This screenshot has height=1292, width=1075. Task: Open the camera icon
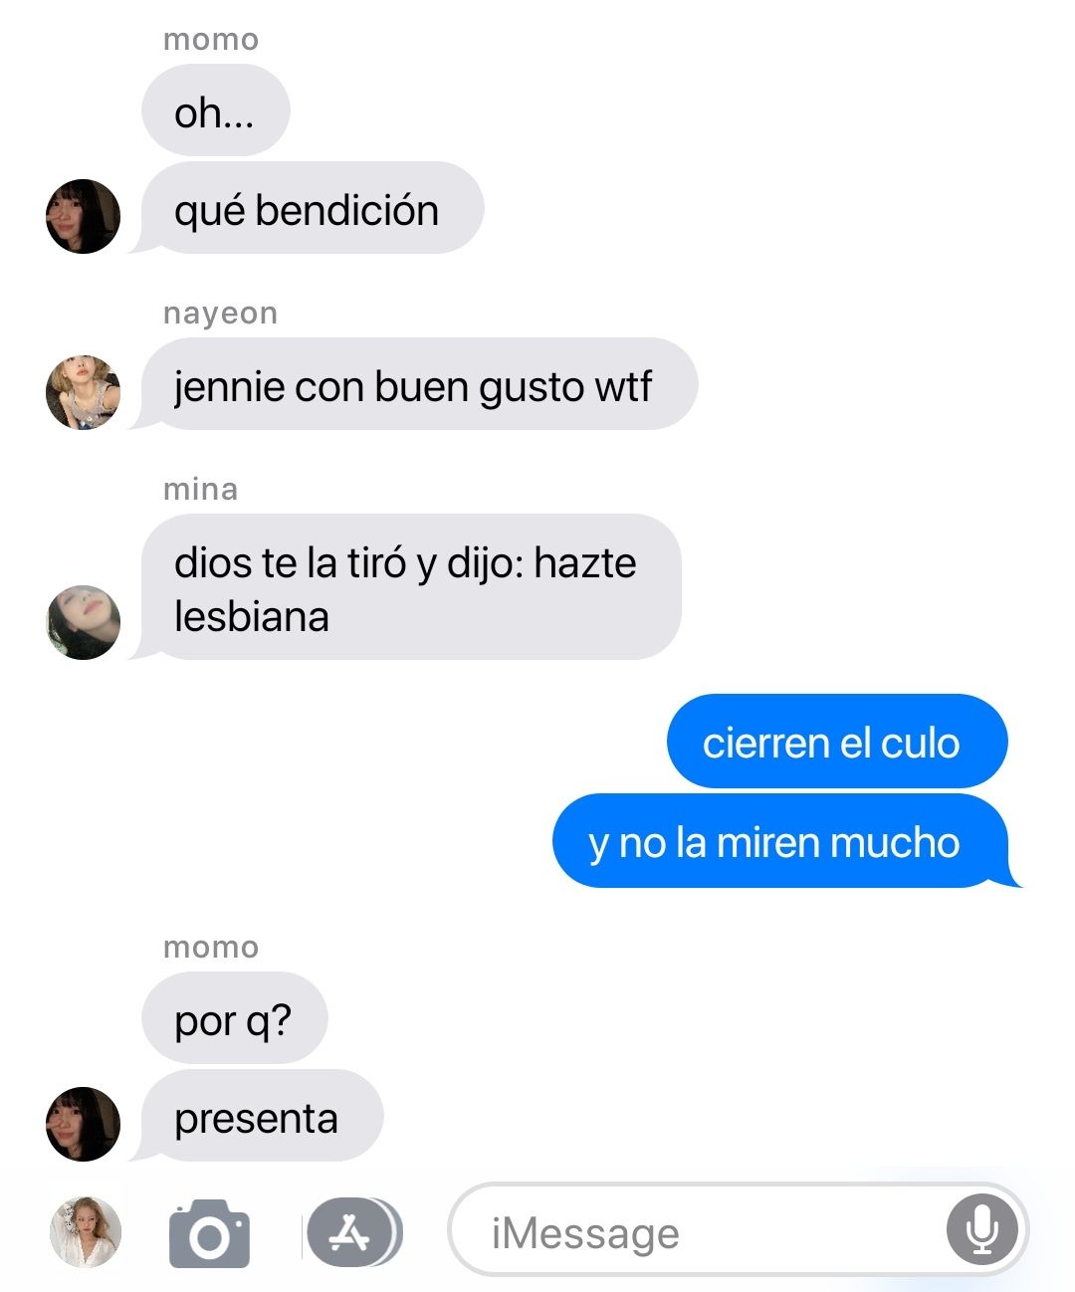[x=209, y=1234]
